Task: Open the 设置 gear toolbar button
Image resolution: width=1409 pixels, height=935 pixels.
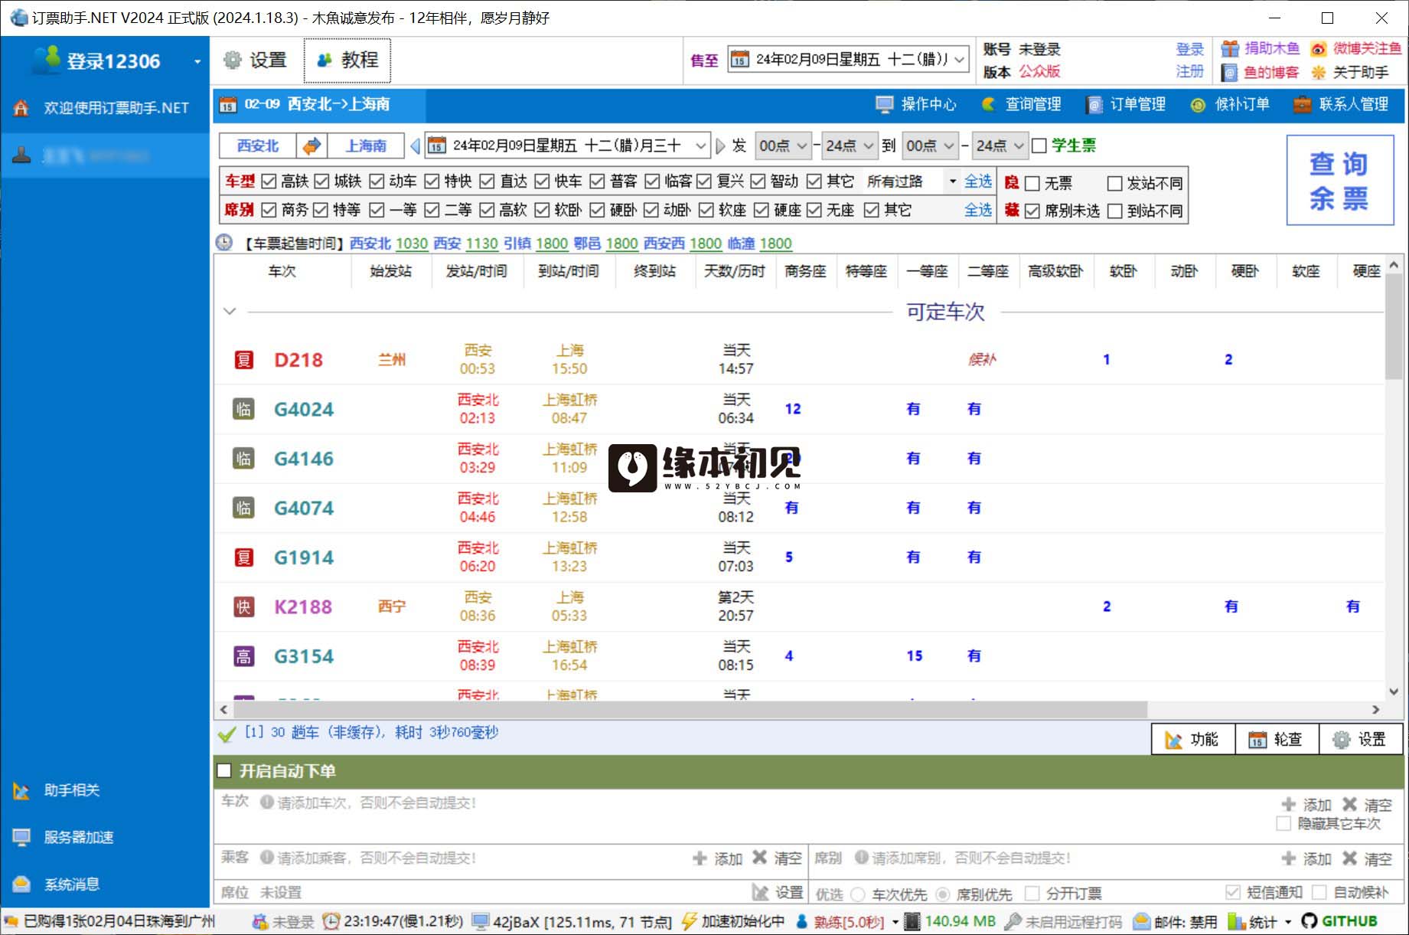Action: click(x=255, y=60)
